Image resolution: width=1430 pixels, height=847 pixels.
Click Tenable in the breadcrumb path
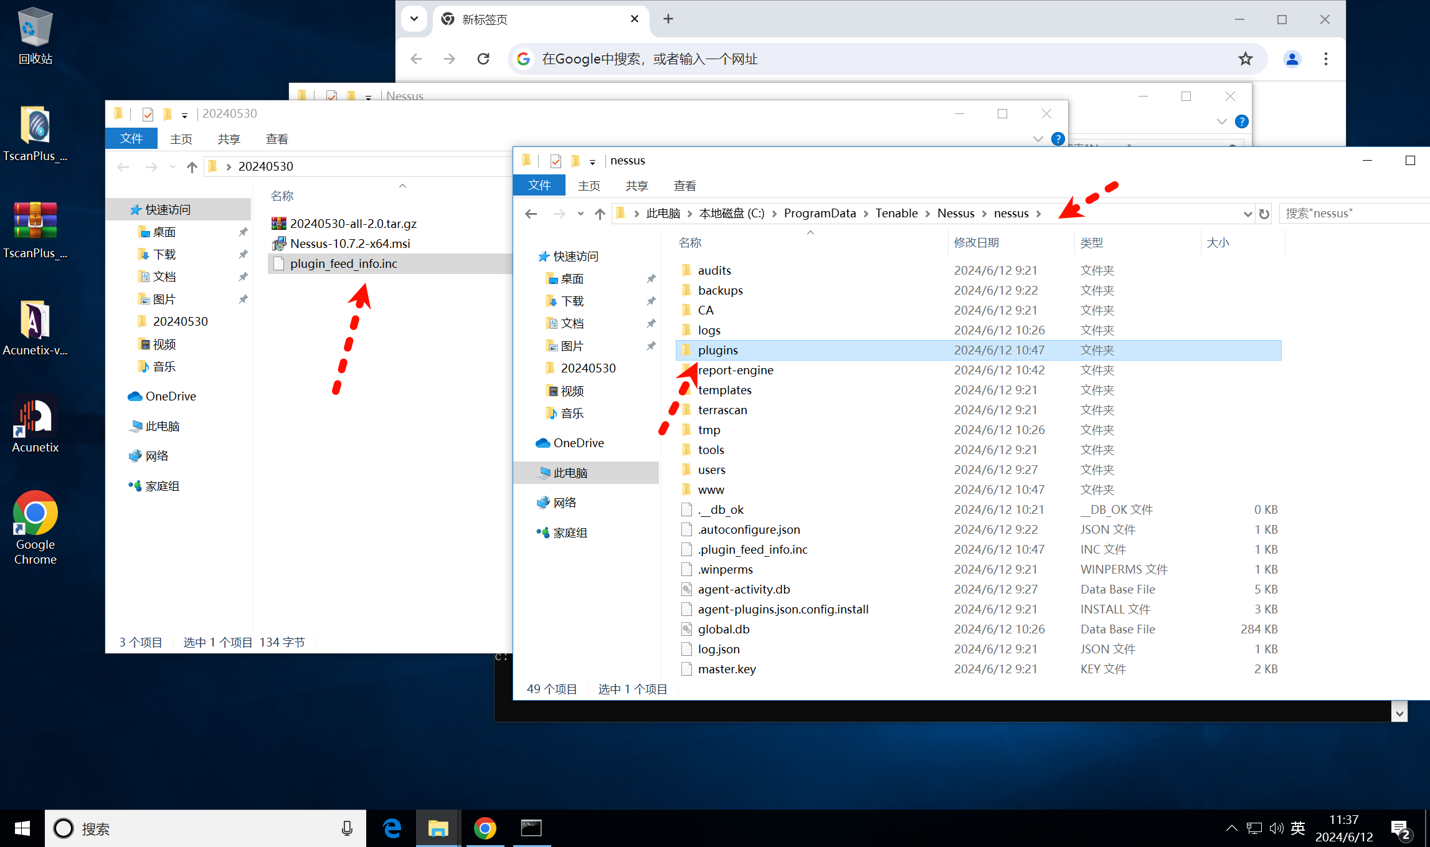896,214
